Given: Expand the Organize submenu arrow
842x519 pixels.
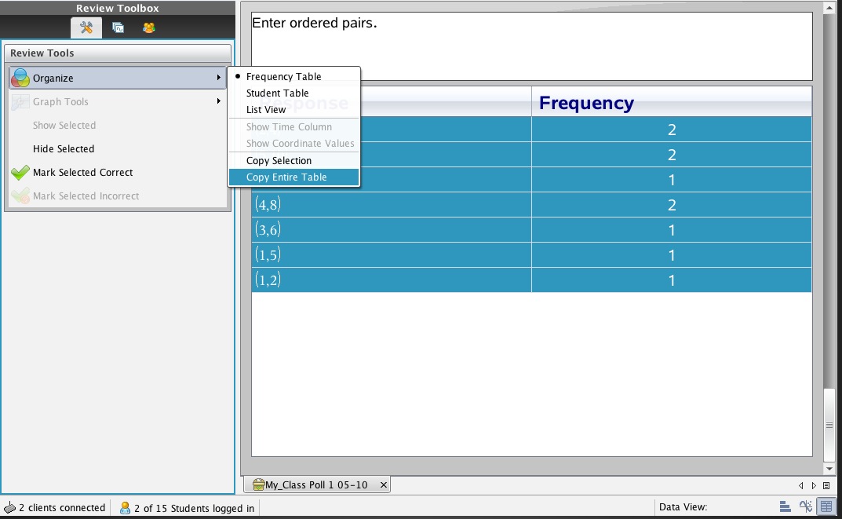Looking at the screenshot, I should click(x=218, y=78).
